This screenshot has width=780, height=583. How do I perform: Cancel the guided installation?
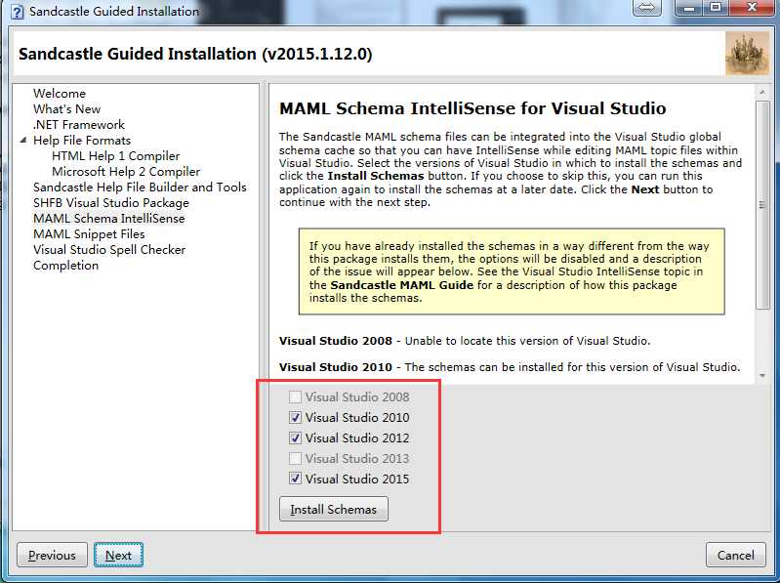735,555
